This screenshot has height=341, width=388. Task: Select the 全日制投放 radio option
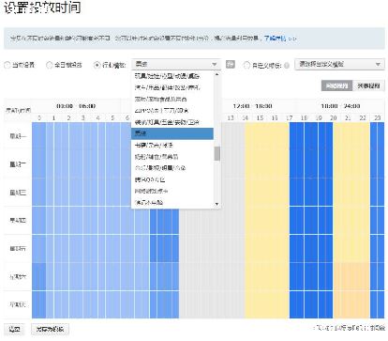pos(50,65)
